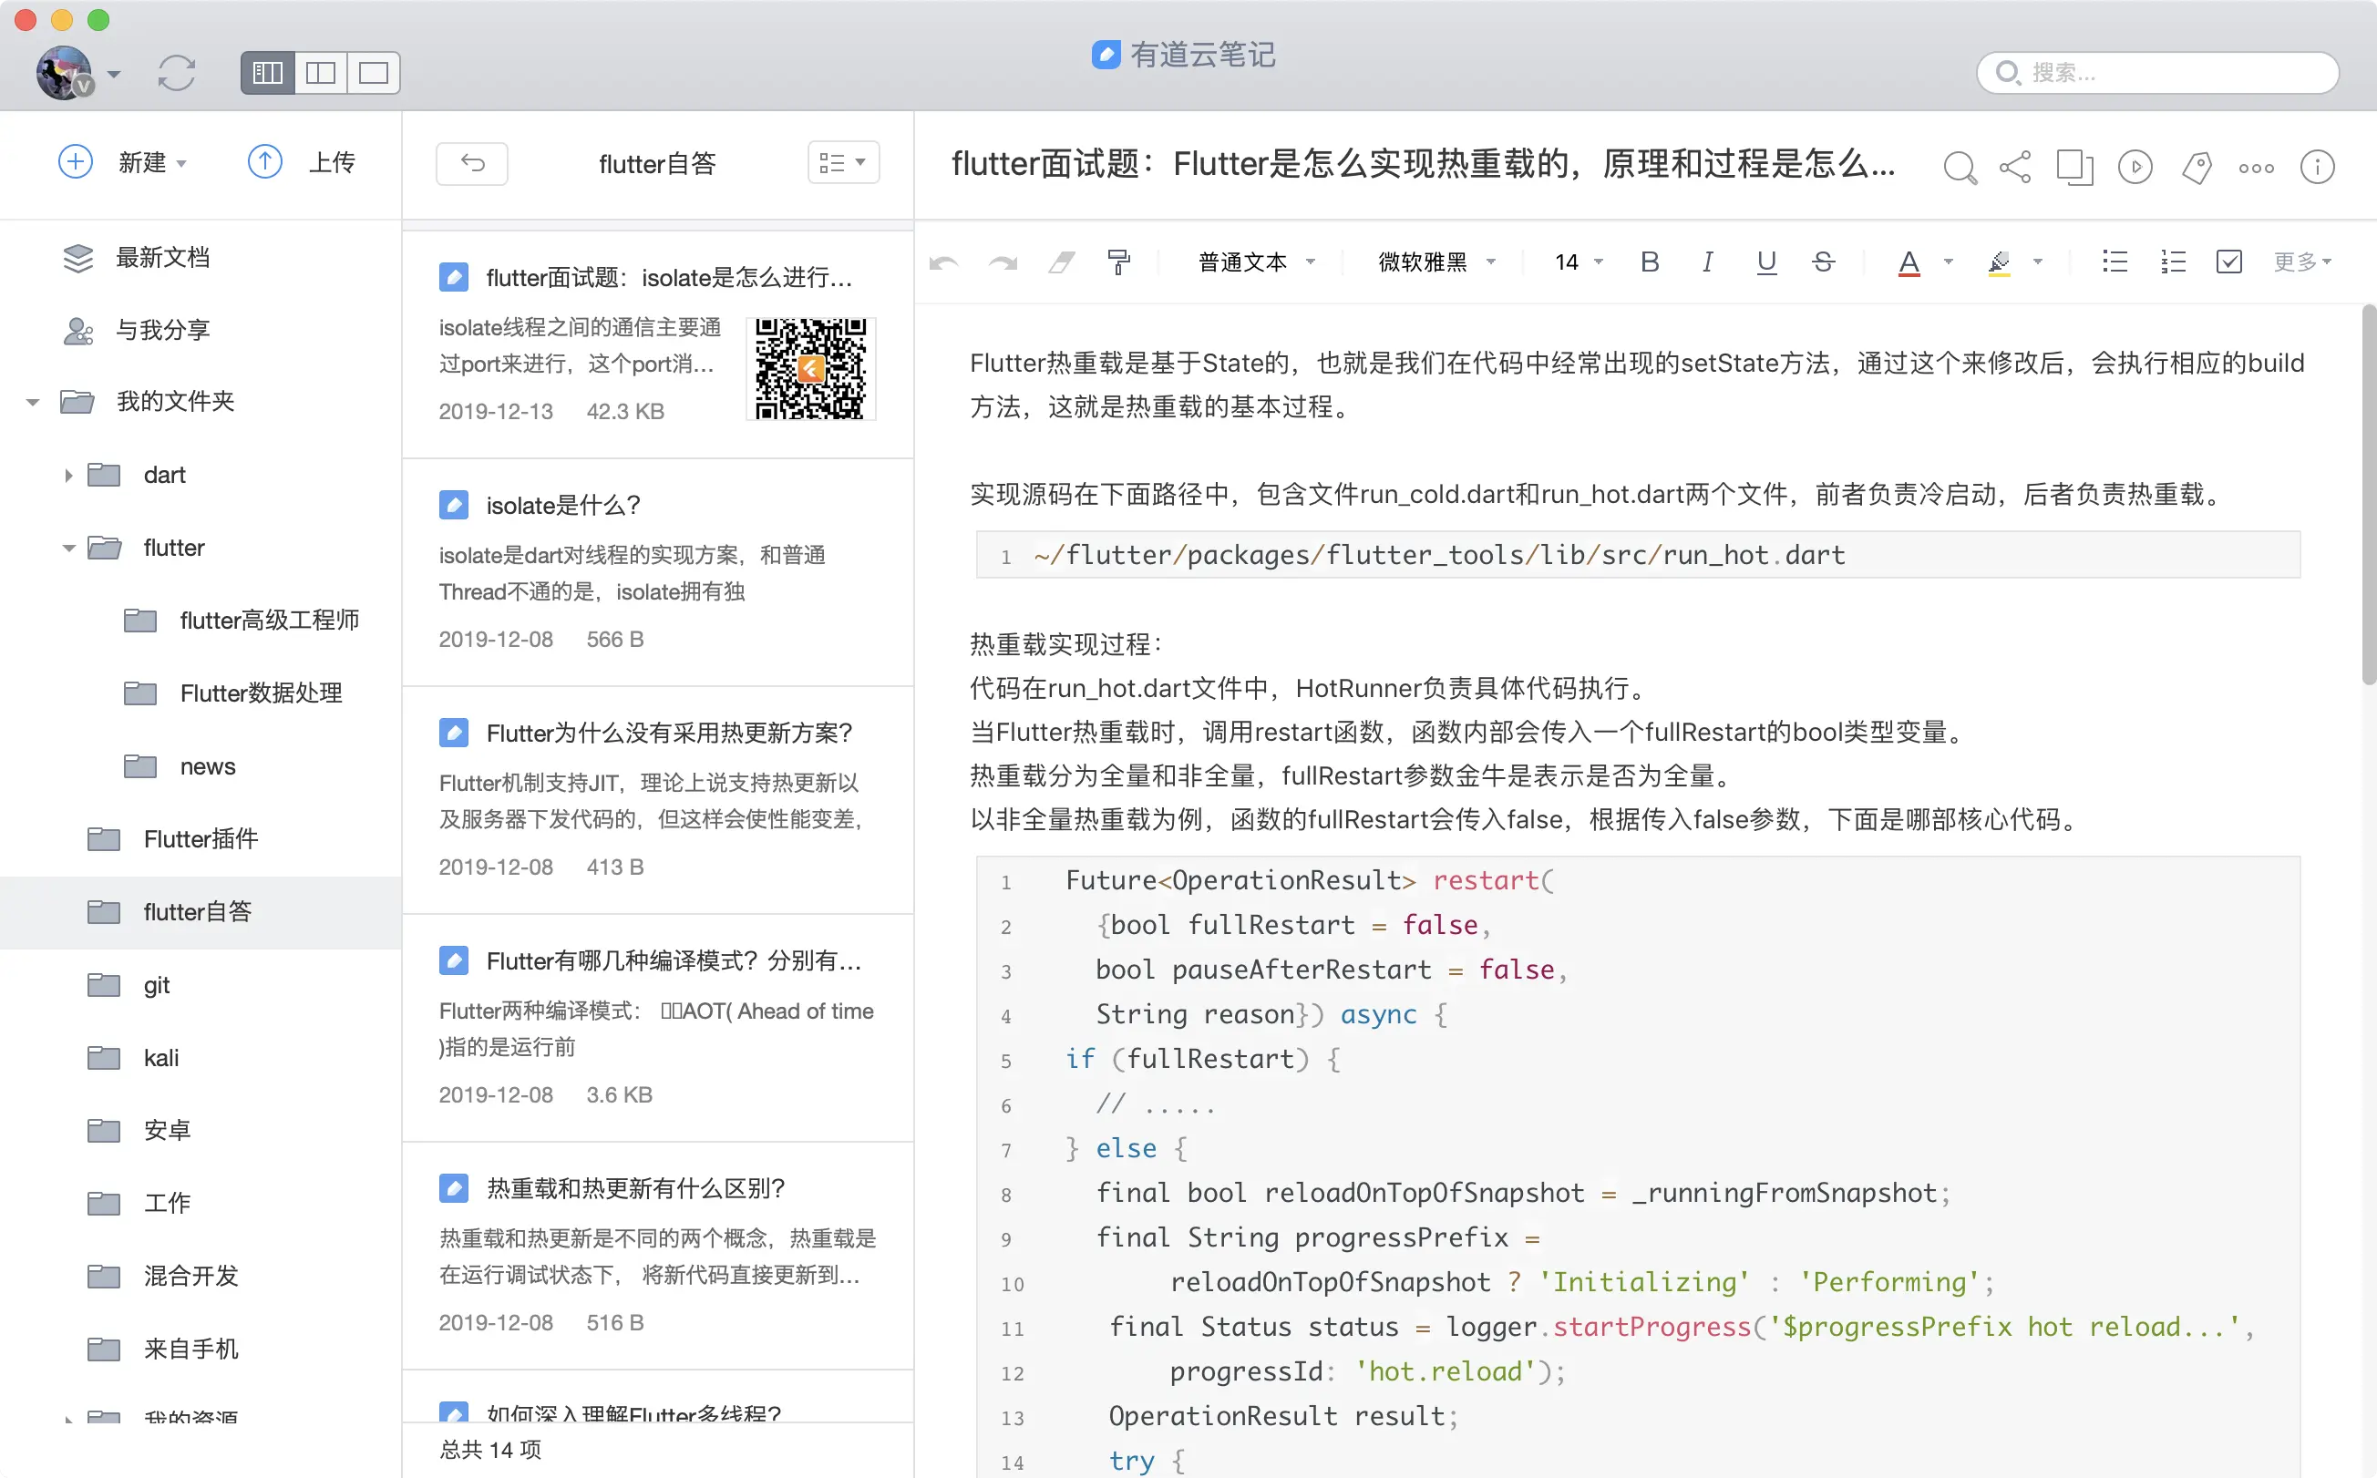Screen dimensions: 2377x1478
Task: Click the 上传 upload icon
Action: [265, 161]
